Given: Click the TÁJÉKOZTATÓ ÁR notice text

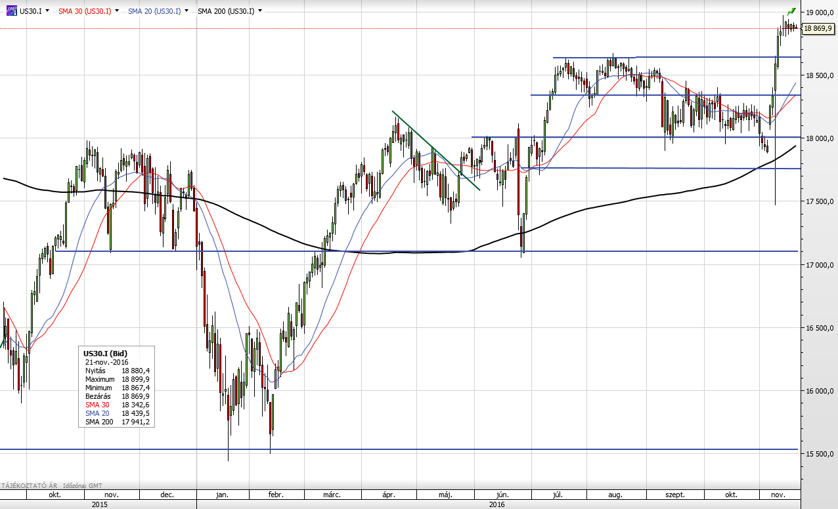Looking at the screenshot, I should click(30, 485).
